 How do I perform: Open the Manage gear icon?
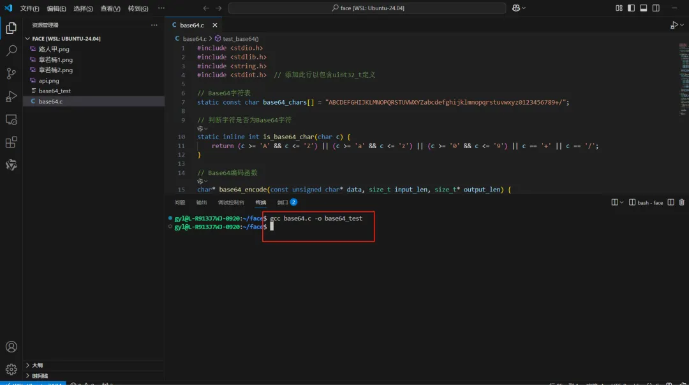point(11,369)
